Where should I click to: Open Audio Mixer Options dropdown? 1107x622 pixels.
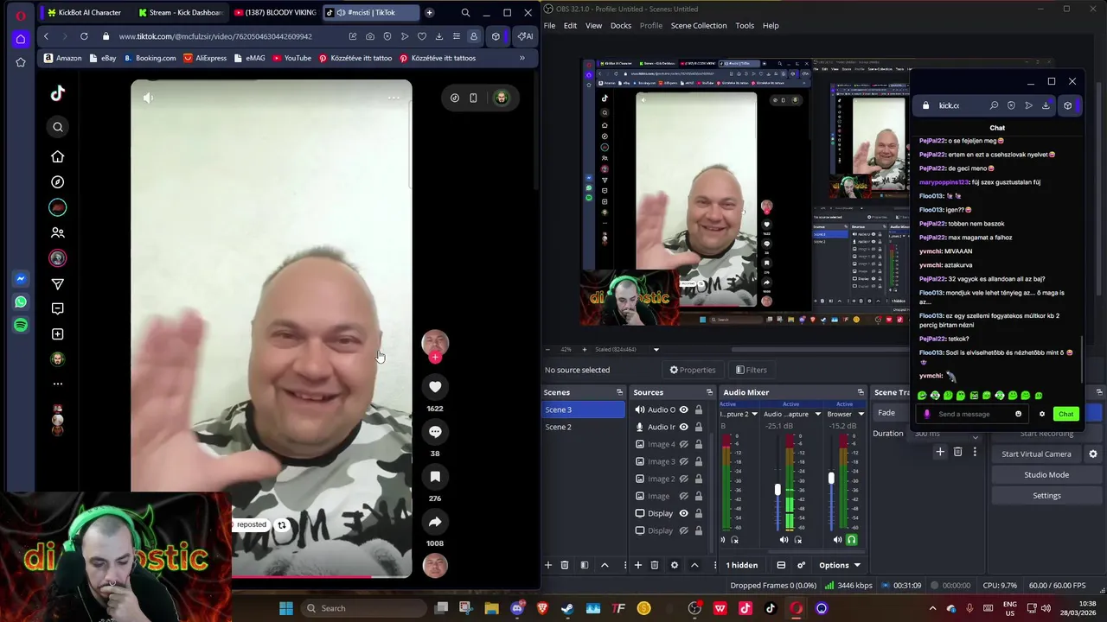tap(840, 565)
